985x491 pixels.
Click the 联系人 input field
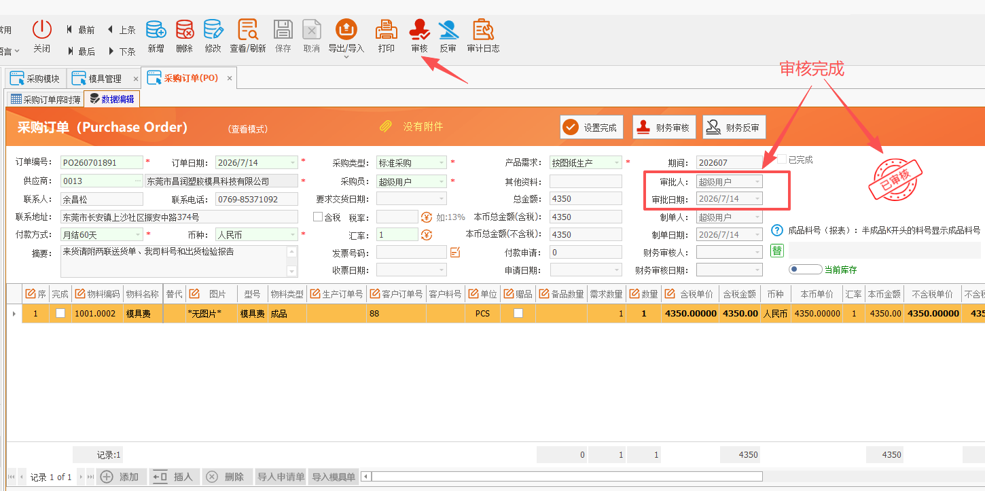(102, 200)
